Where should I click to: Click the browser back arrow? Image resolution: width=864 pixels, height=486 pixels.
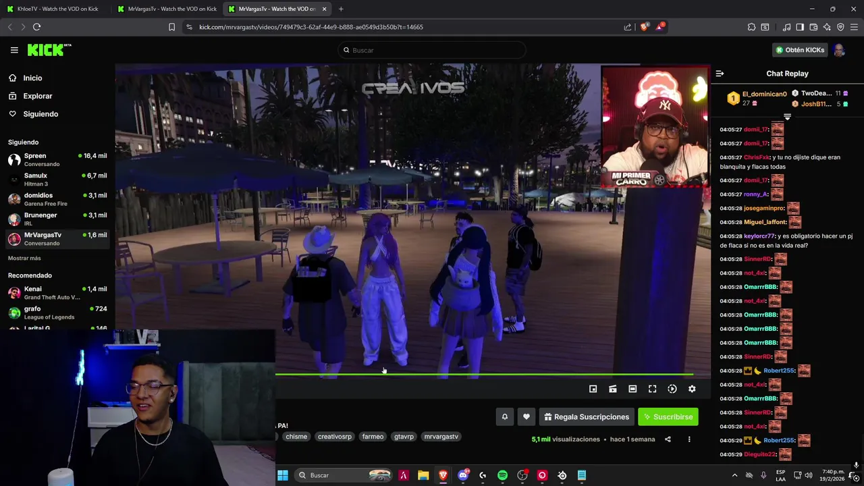pyautogui.click(x=9, y=27)
